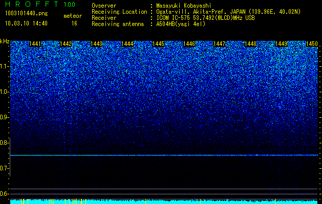
Task: Click the 0.6 kHz axis label
Action: [3, 194]
